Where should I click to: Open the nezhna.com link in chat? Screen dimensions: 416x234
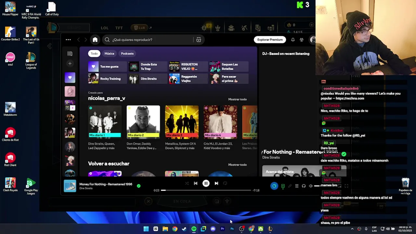click(x=350, y=98)
